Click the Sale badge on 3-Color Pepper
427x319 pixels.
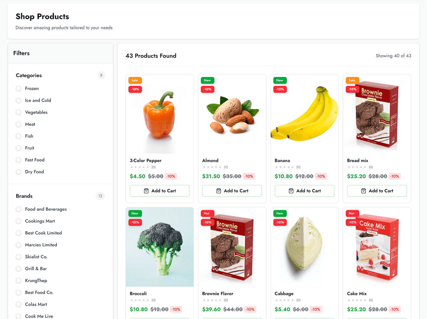click(135, 81)
